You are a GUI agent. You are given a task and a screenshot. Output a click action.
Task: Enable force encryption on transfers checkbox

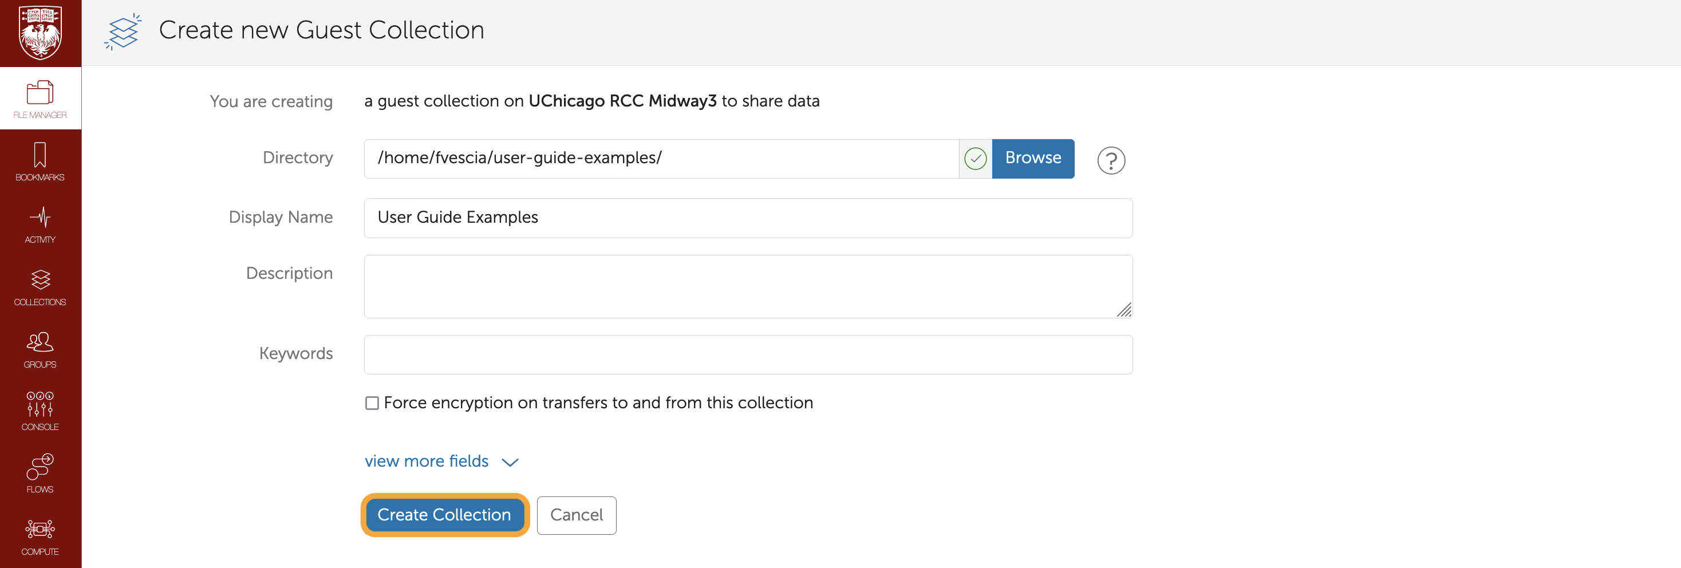tap(372, 403)
